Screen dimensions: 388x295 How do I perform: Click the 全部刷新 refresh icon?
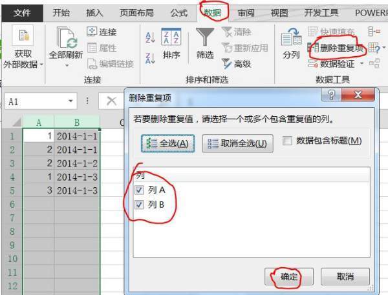point(66,37)
